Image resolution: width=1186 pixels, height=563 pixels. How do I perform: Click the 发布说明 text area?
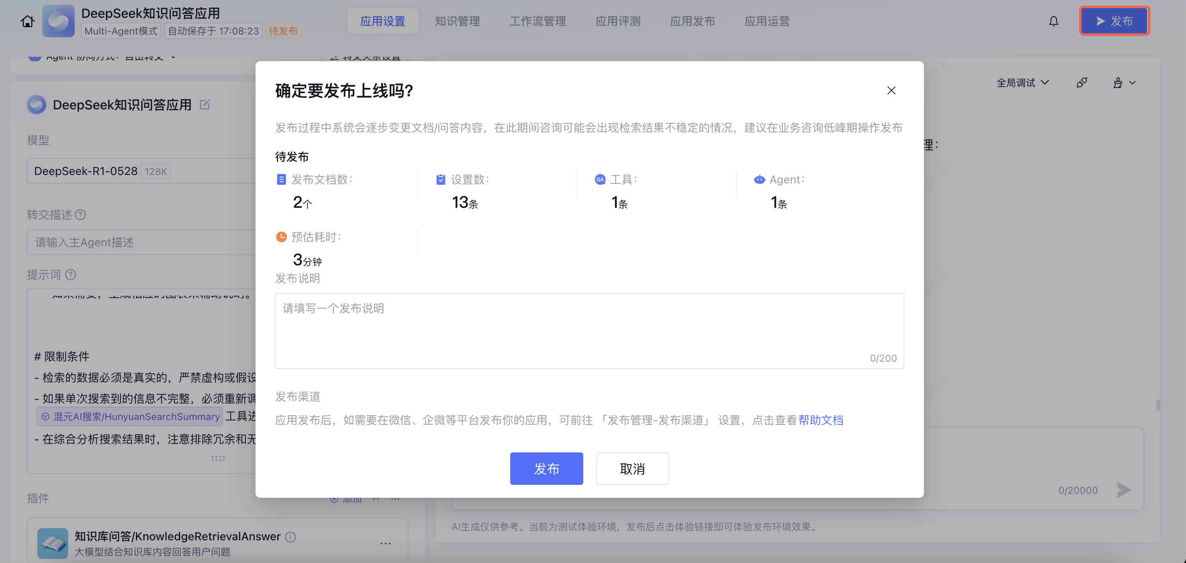589,331
